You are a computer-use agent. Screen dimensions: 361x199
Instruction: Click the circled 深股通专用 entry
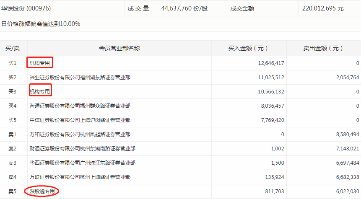point(42,191)
